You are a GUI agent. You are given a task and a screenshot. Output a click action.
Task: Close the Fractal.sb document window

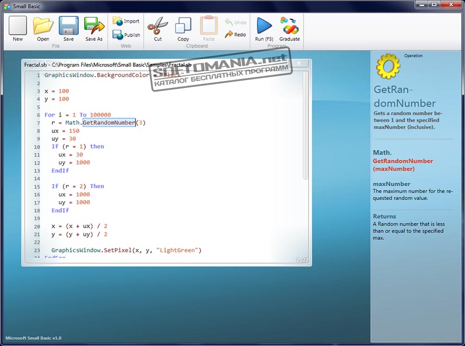tap(299, 63)
